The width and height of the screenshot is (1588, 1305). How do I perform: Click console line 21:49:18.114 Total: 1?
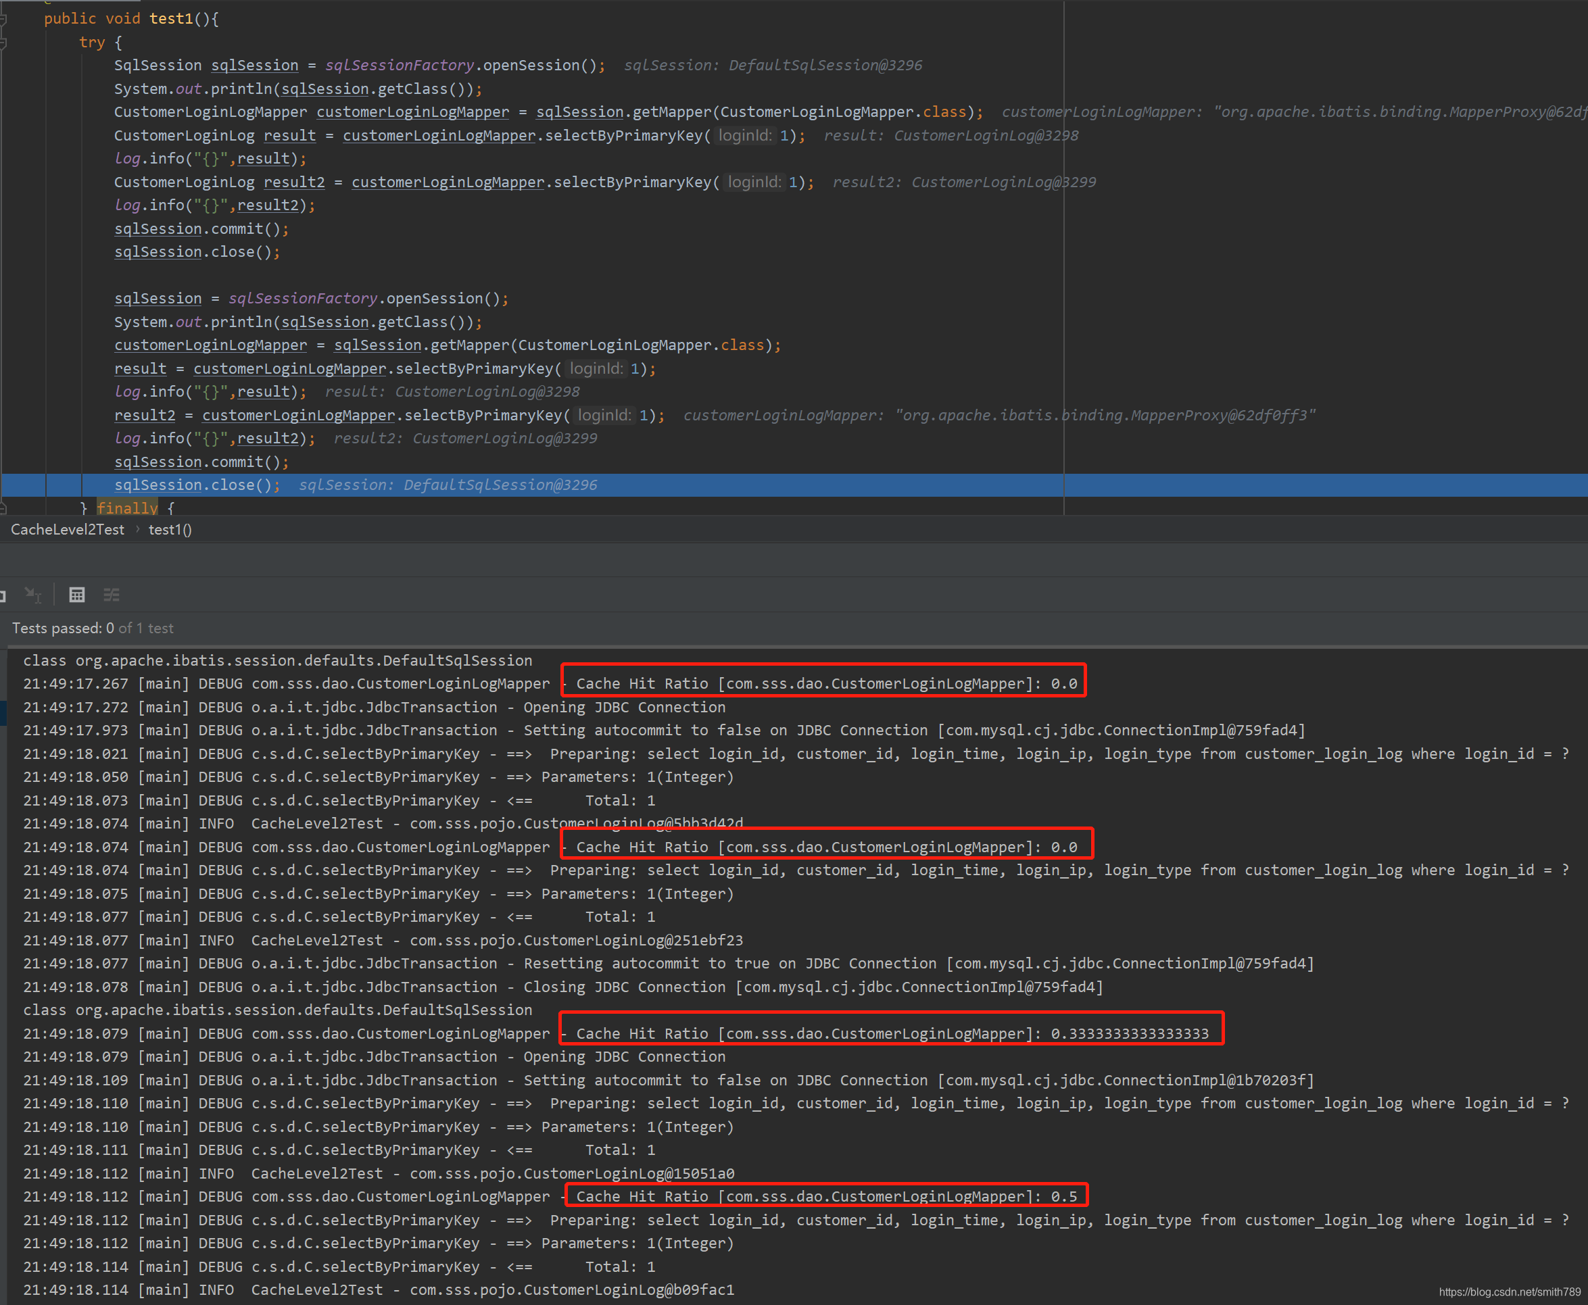339,1266
